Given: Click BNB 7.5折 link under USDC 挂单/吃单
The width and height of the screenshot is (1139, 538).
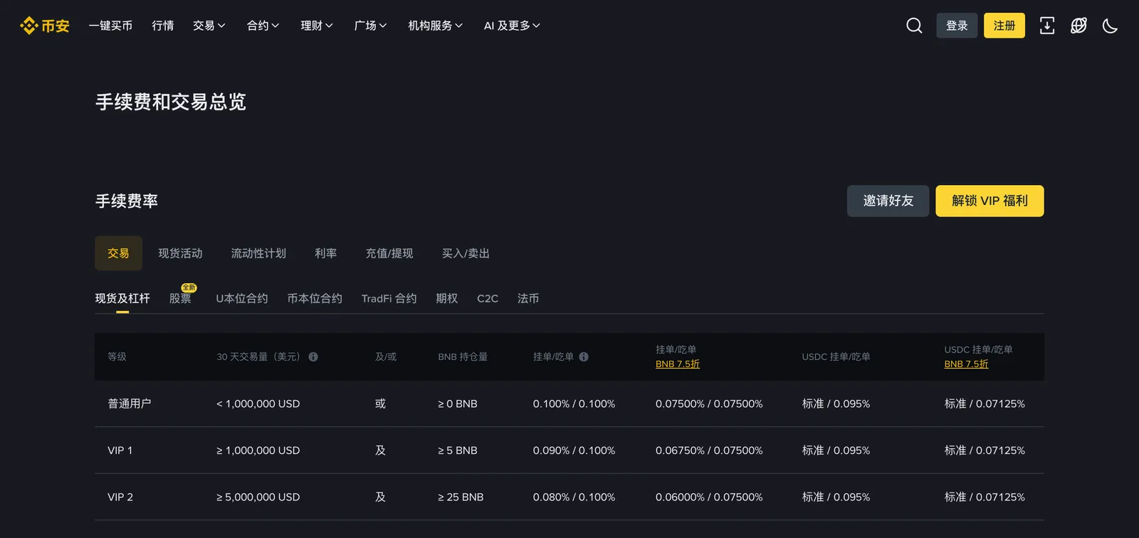Looking at the screenshot, I should point(966,364).
